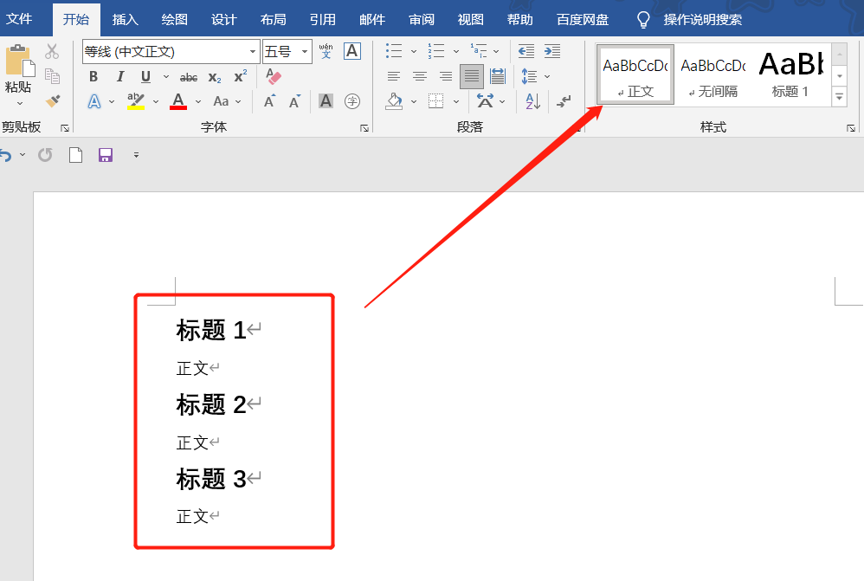Switch to the 审阅 tab
Screen dimensions: 864x581
click(422, 19)
